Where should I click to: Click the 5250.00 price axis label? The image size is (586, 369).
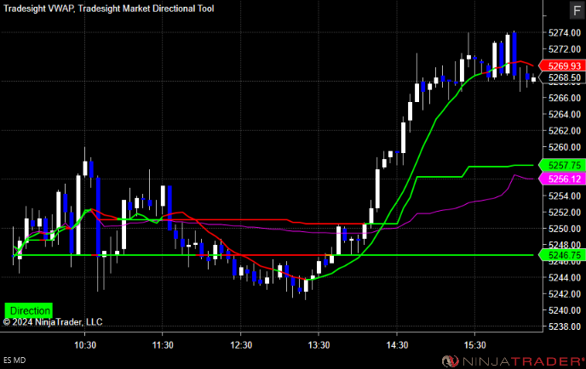pos(565,229)
